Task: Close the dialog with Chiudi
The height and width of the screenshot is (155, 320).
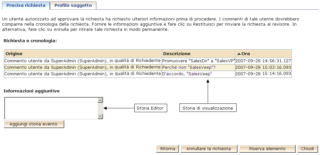Action: [307, 149]
